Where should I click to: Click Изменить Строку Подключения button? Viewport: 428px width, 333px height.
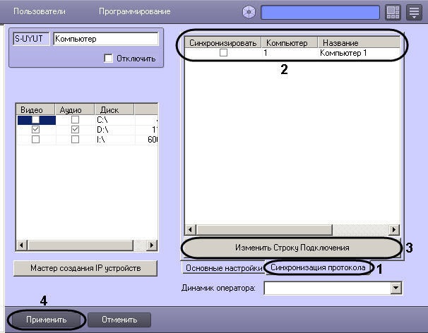click(x=292, y=248)
